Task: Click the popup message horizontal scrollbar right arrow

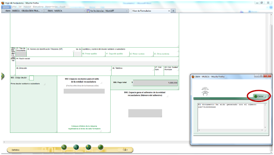Action: click(x=262, y=130)
